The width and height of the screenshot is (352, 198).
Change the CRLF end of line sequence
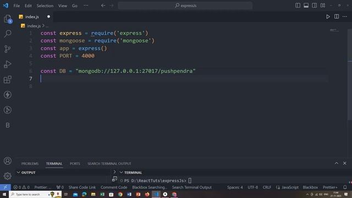267,187
